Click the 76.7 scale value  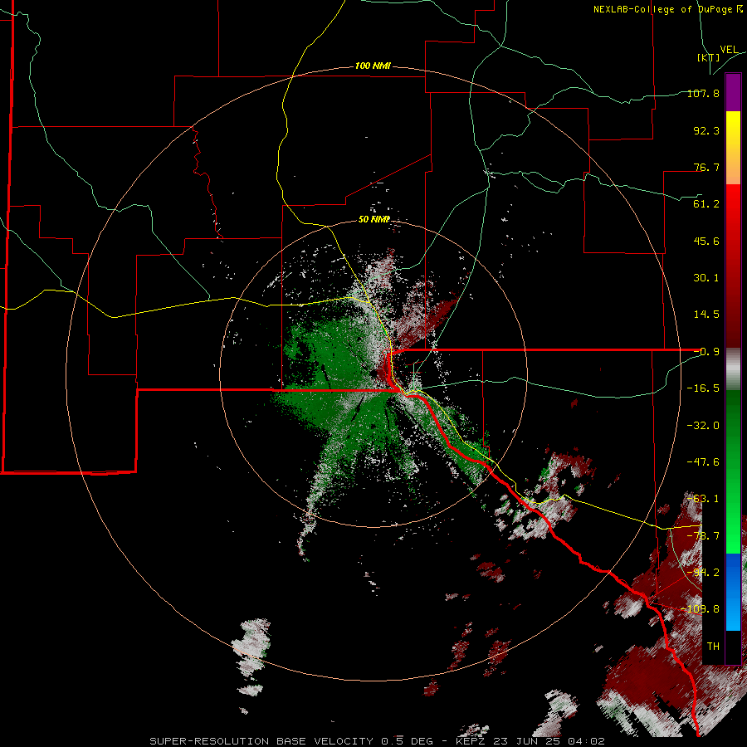coord(706,167)
